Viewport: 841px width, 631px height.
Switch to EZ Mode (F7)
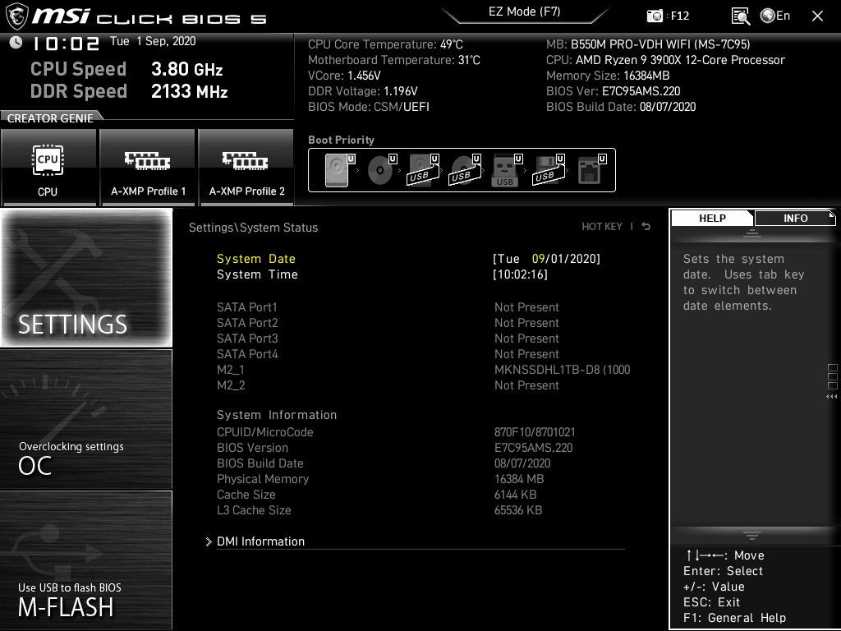tap(525, 12)
